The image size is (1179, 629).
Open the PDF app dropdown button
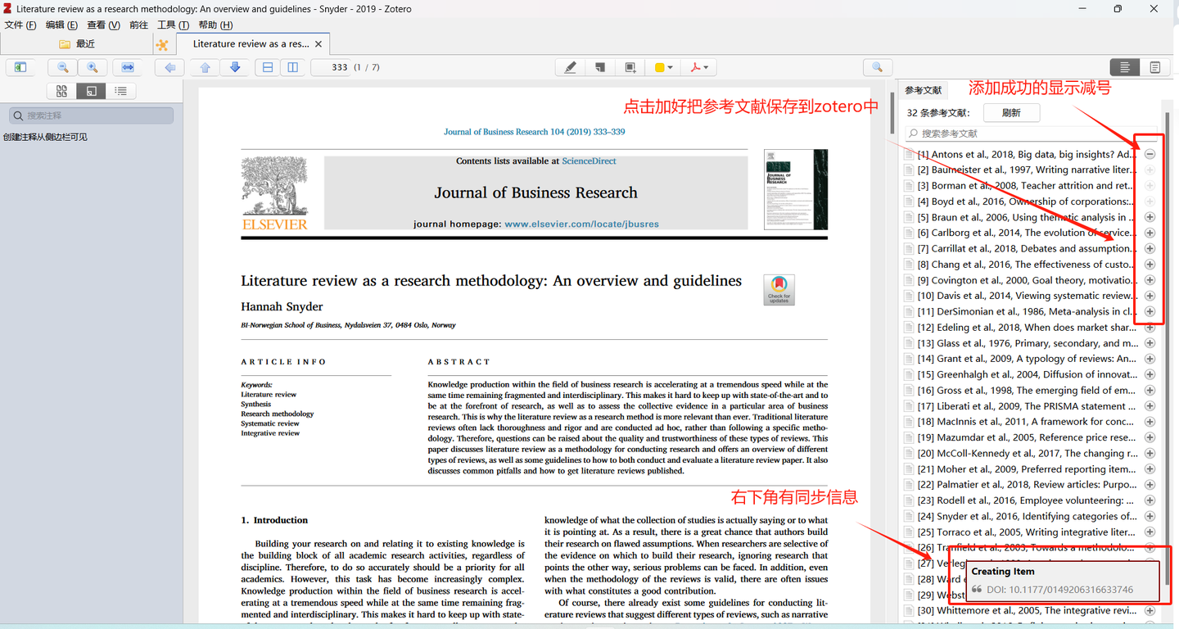click(699, 67)
